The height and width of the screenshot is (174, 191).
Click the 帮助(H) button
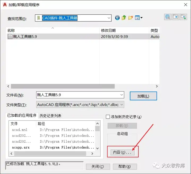tap(125, 167)
